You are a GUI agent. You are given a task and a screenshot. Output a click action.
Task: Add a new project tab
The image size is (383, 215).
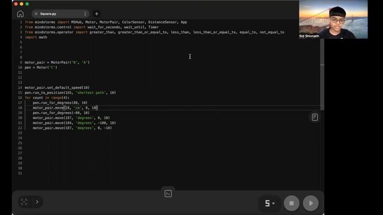96,14
